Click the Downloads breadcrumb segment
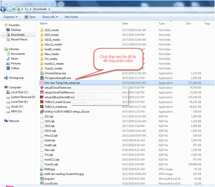Screen dimensions: 215x187 coord(40,9)
